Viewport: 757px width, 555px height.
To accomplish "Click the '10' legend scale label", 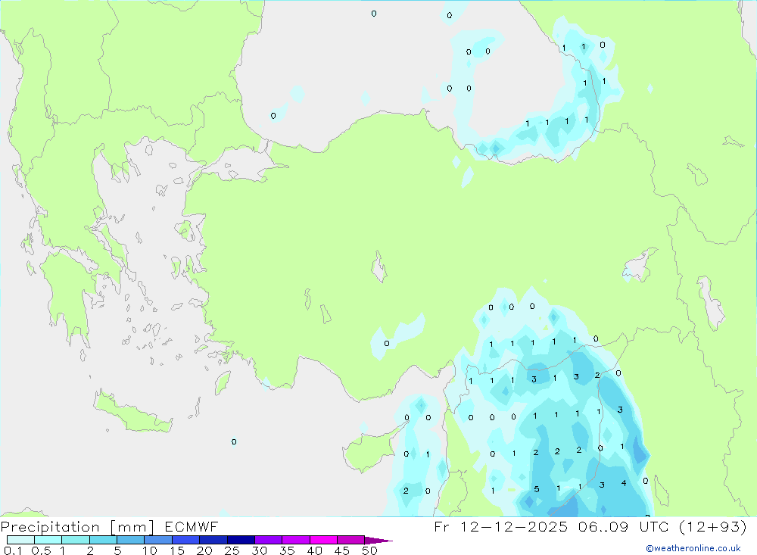I will click(149, 550).
